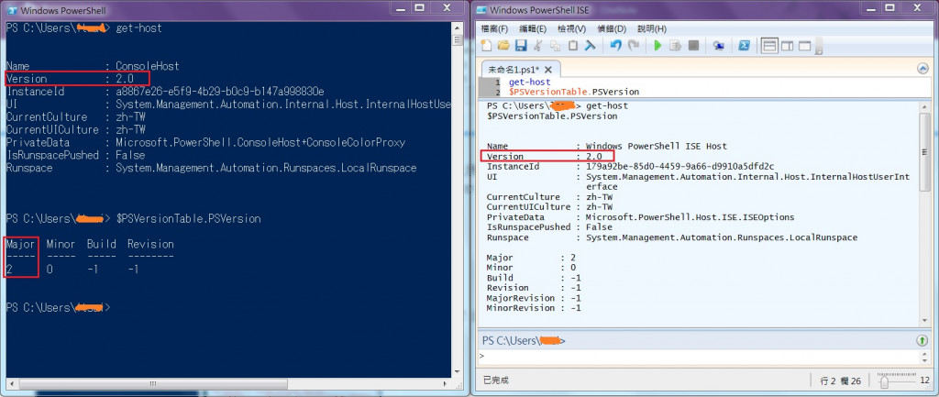The width and height of the screenshot is (939, 397).
Task: Cut selection using scissors icon
Action: coord(537,46)
